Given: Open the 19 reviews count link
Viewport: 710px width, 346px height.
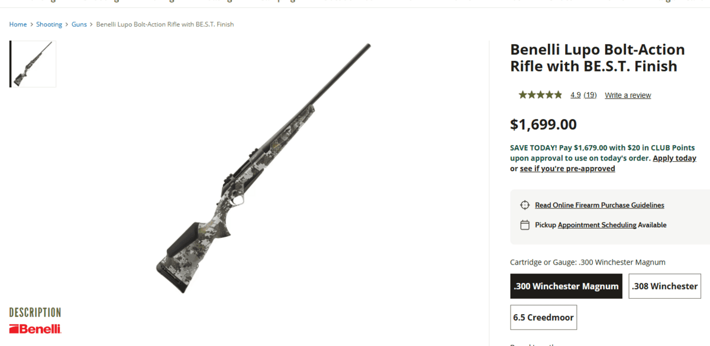Looking at the screenshot, I should [590, 95].
